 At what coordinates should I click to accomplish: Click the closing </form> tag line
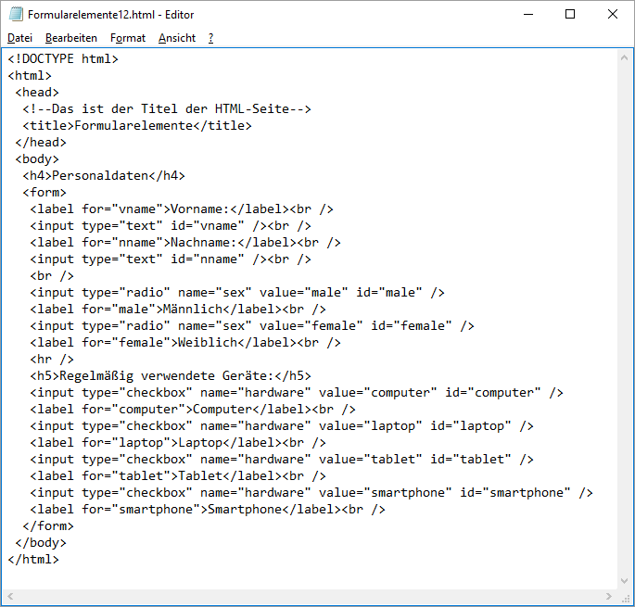(x=48, y=526)
